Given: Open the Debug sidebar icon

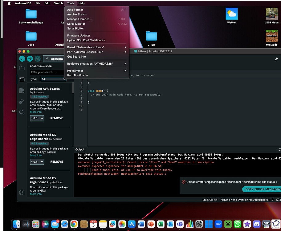Looking at the screenshot, I should click(x=22, y=101).
